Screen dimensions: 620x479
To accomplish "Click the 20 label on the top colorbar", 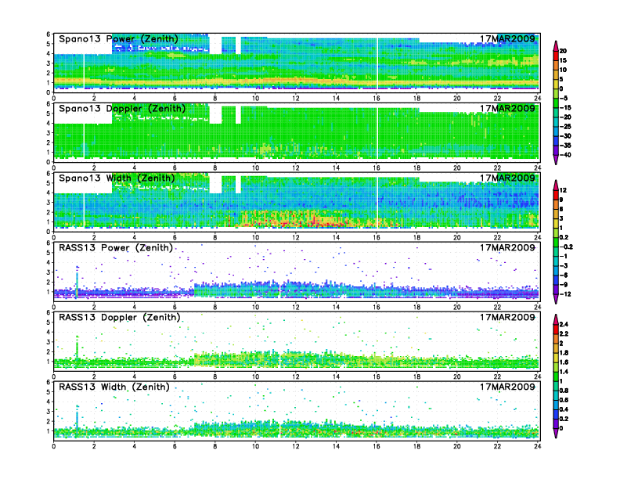I will coord(563,51).
